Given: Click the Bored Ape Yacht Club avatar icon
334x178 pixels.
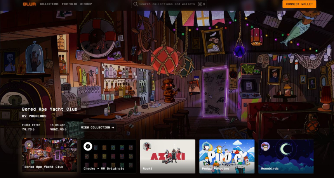Looking at the screenshot, I should [29, 145].
